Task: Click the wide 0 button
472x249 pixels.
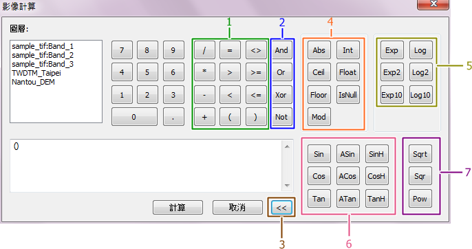Action: [x=134, y=117]
